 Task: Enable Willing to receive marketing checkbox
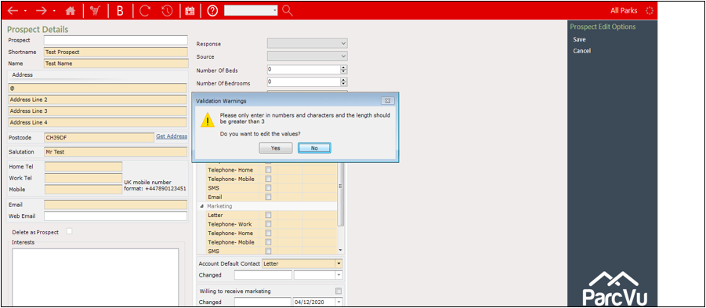click(339, 291)
